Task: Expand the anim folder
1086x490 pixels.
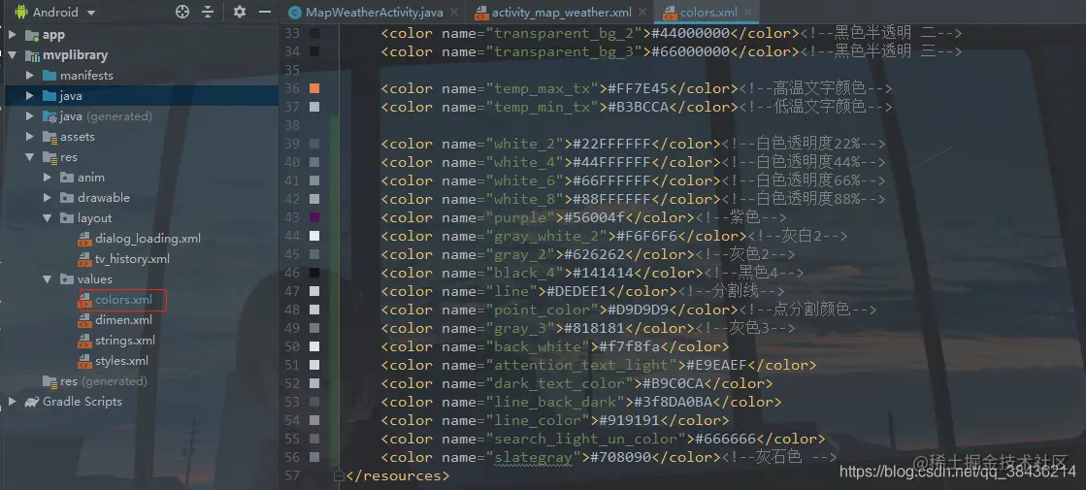Action: coord(48,178)
